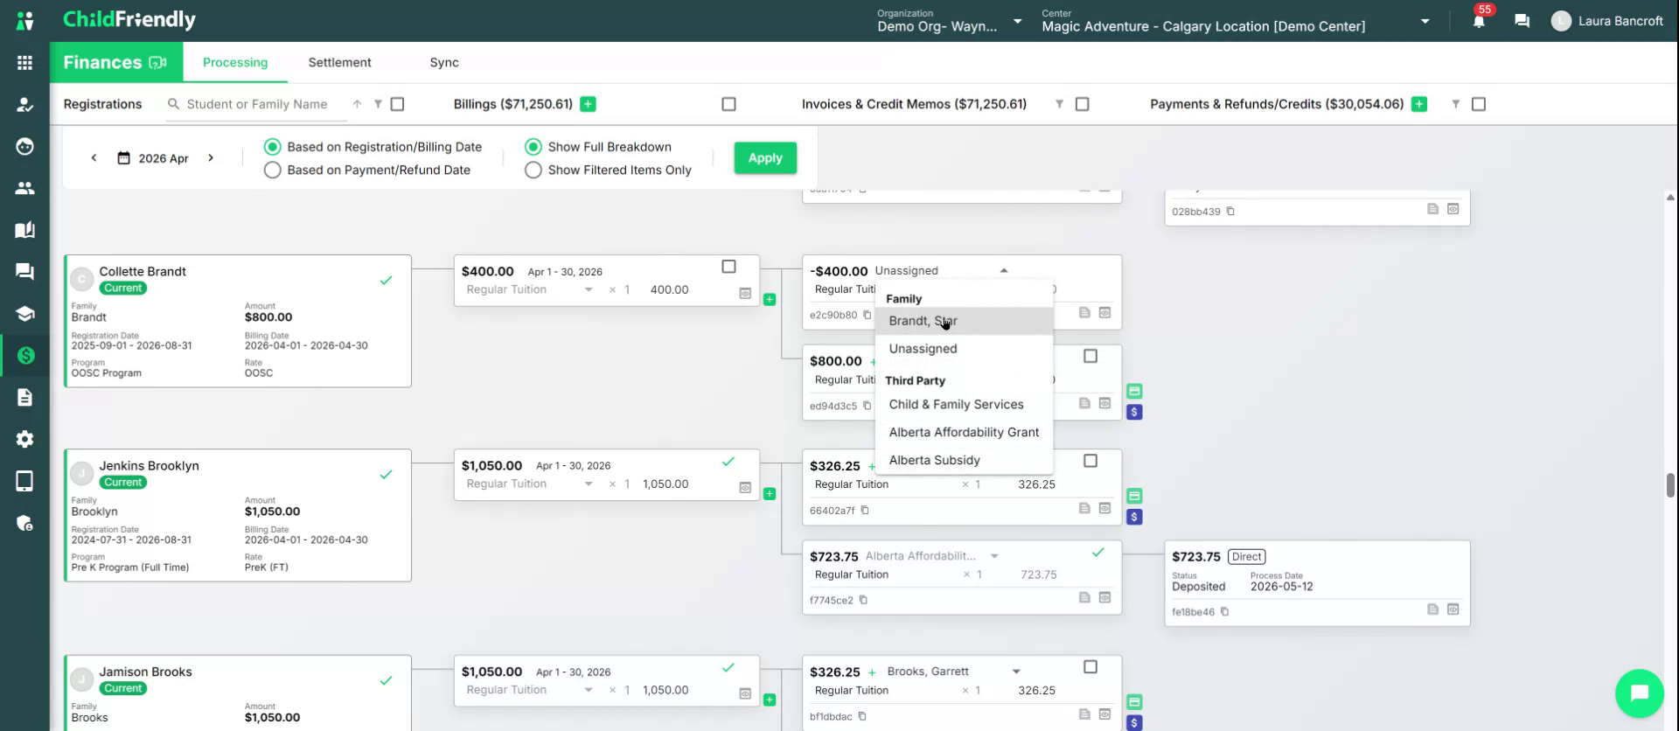The image size is (1679, 731).
Task: Click the ChildFriendly logo
Action: point(129,20)
